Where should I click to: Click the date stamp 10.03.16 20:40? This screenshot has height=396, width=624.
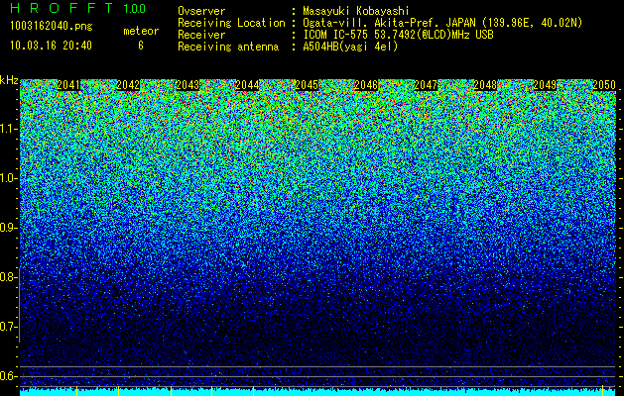point(51,46)
